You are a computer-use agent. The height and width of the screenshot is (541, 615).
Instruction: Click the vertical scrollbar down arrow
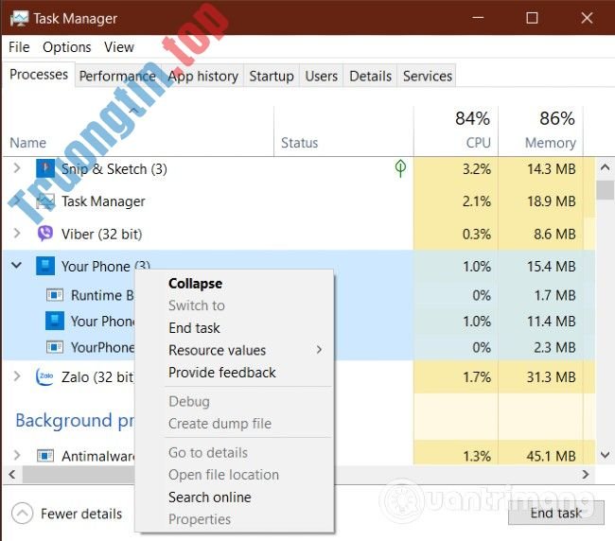pos(605,455)
